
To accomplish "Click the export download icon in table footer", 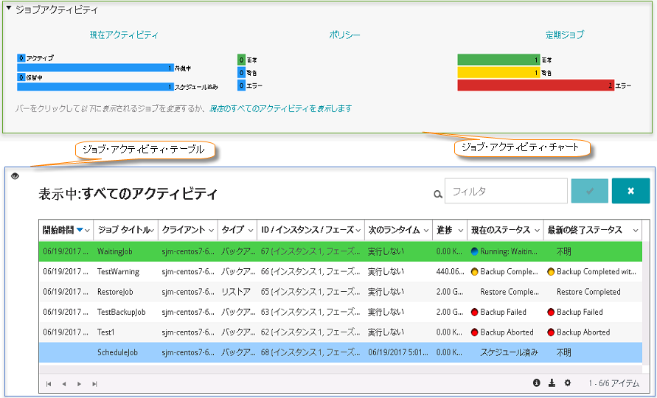I will click(552, 383).
